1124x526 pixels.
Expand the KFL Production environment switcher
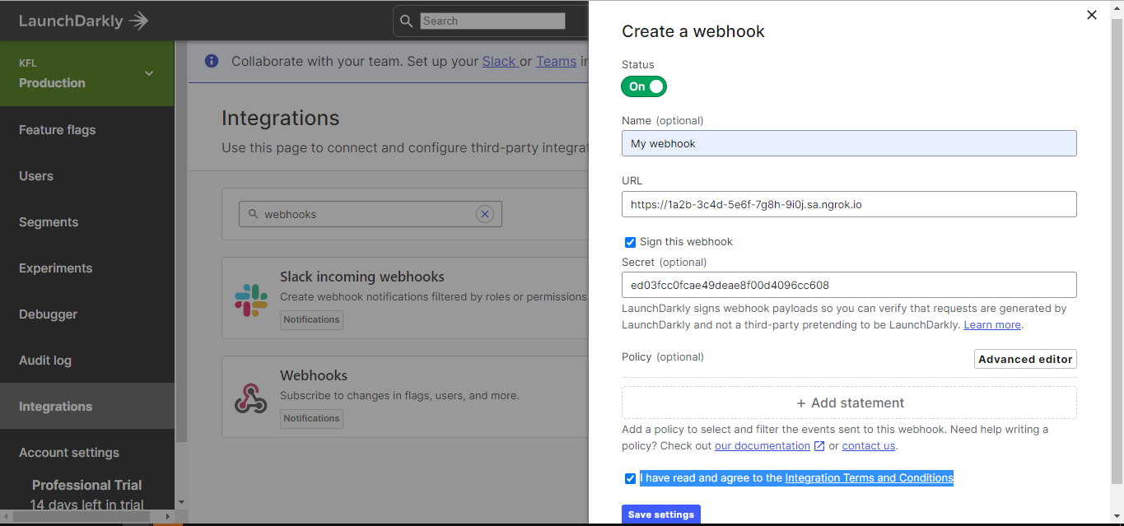[x=87, y=73]
